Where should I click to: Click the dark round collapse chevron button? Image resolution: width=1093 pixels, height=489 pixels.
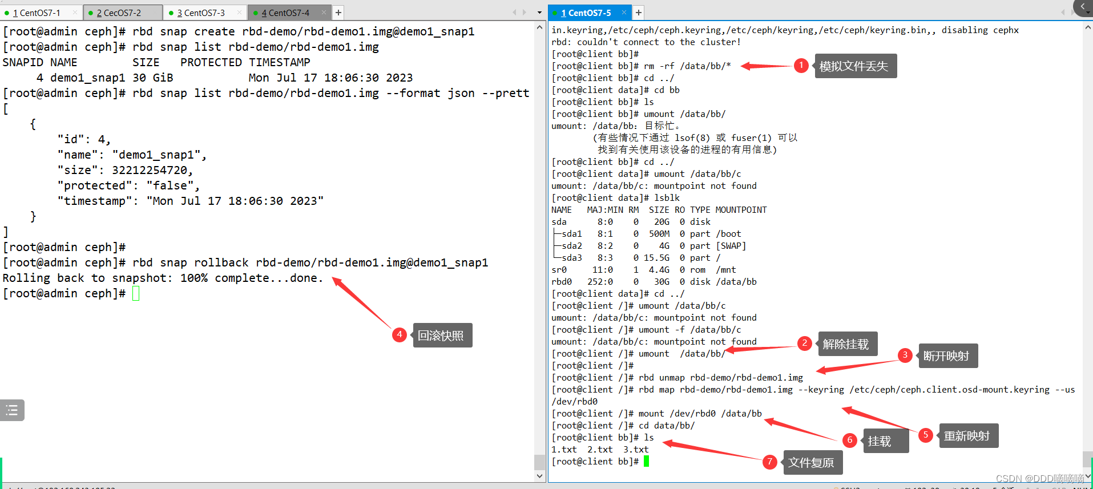(1083, 7)
